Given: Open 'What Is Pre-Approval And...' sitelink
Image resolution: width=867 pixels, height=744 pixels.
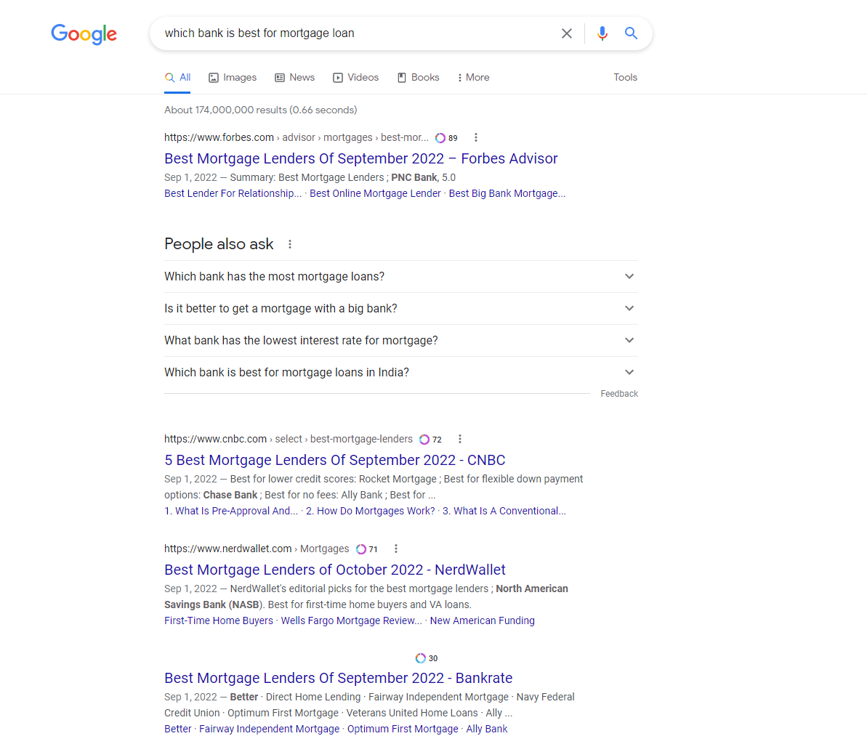Looking at the screenshot, I should (x=231, y=511).
